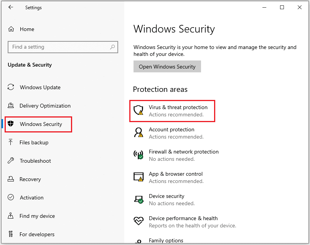Viewport: 310px width, 245px height.
Task: Click the back arrow to go back
Action: [10, 7]
